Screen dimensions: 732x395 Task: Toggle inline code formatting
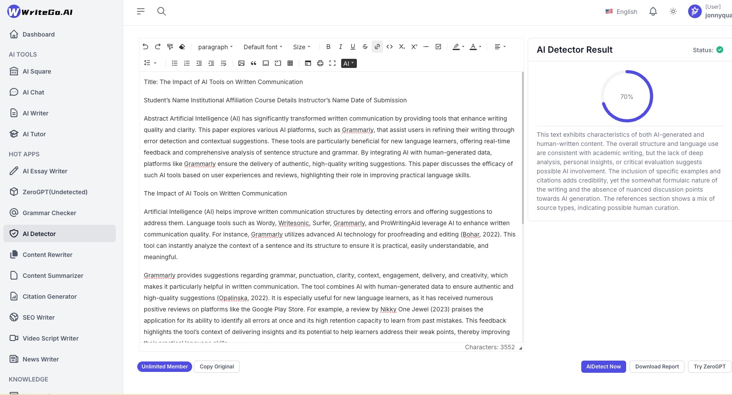pyautogui.click(x=390, y=47)
